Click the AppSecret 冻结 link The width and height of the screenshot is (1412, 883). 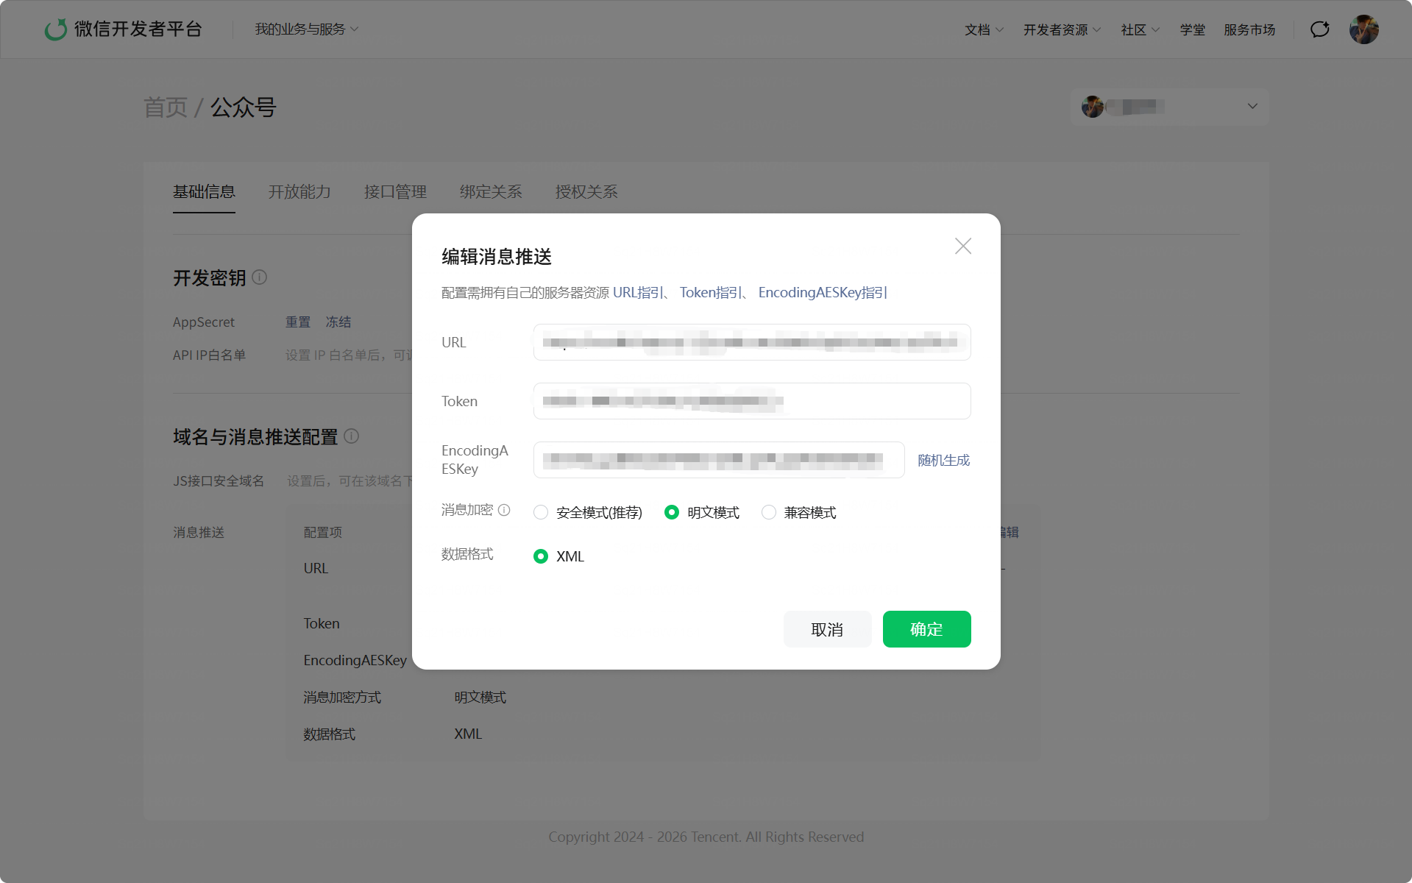(x=338, y=322)
